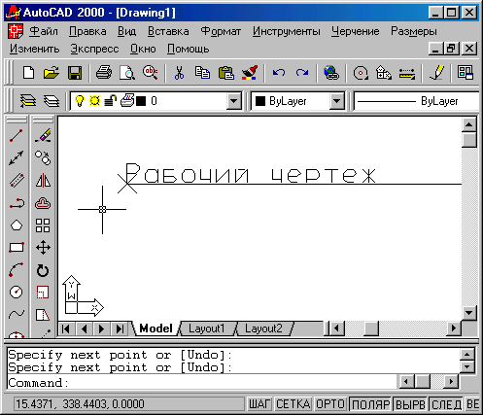
Task: Expand the layer list dropdown arrow
Action: point(233,101)
